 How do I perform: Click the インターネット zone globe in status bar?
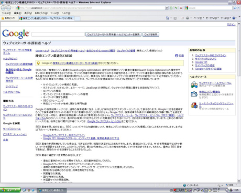point(184,185)
